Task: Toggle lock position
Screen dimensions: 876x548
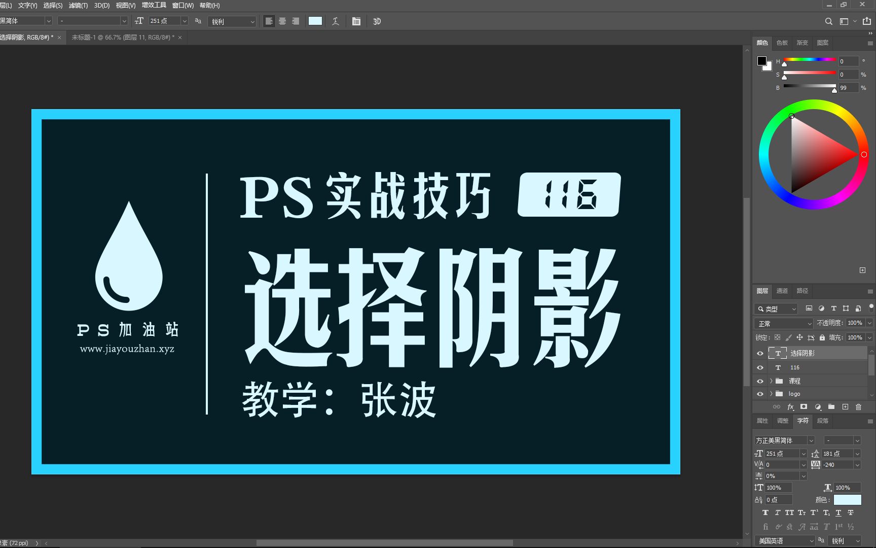Action: click(x=799, y=337)
